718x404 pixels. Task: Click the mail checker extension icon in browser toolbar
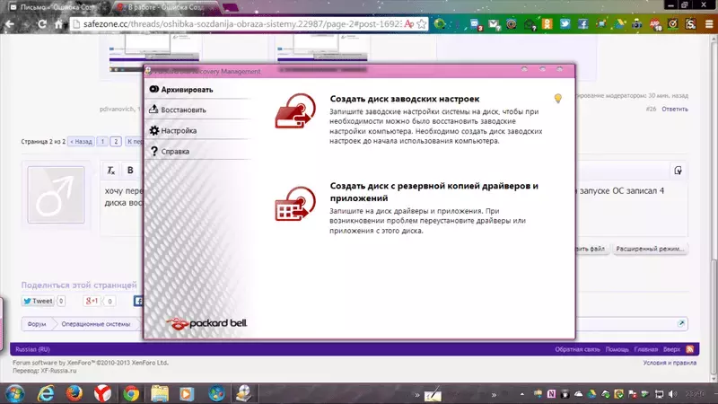click(x=495, y=24)
